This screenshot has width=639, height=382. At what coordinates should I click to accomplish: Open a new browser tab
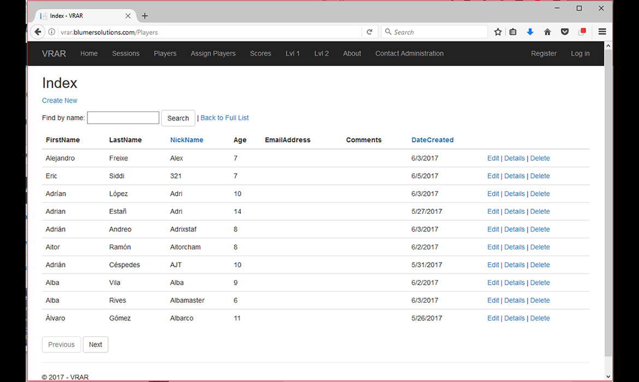[x=145, y=16]
